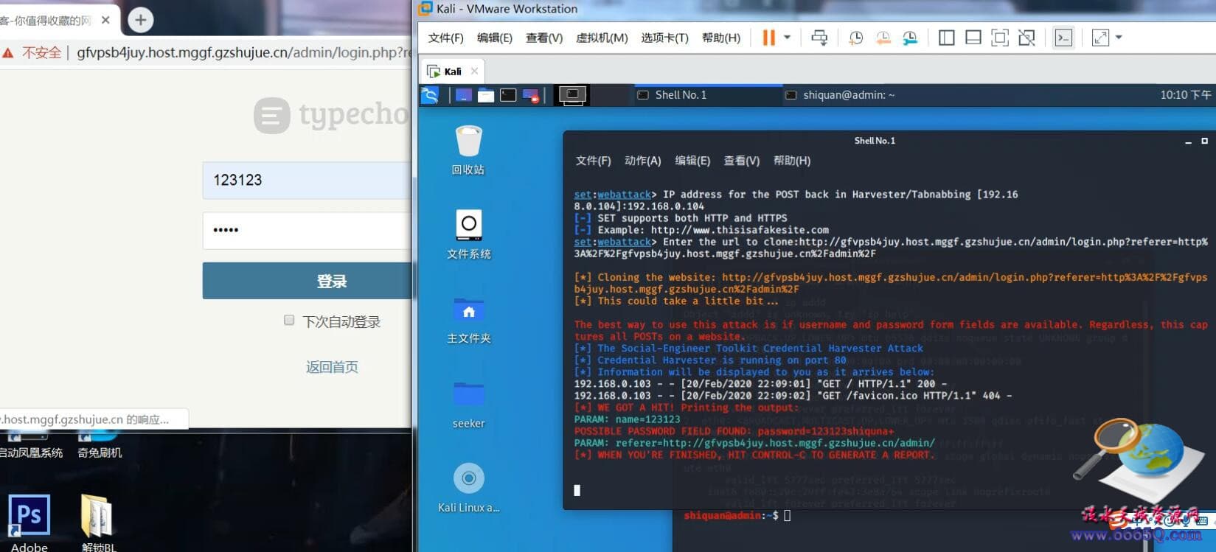Enter VMware full screen mode icon
Viewport: 1216px width, 552px height.
tap(1000, 38)
